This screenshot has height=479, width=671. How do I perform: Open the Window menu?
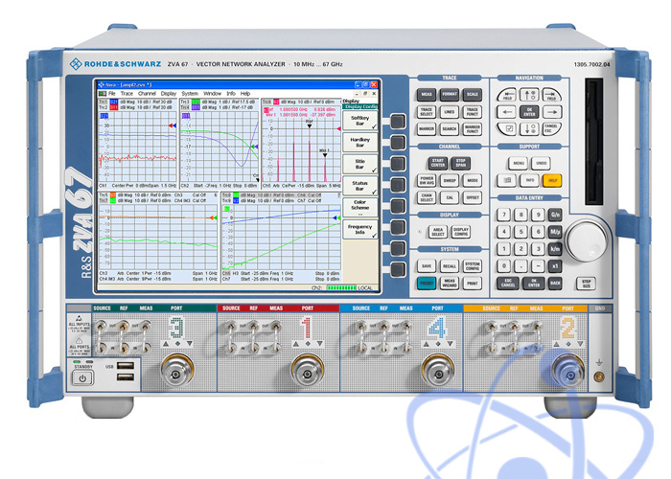click(212, 93)
